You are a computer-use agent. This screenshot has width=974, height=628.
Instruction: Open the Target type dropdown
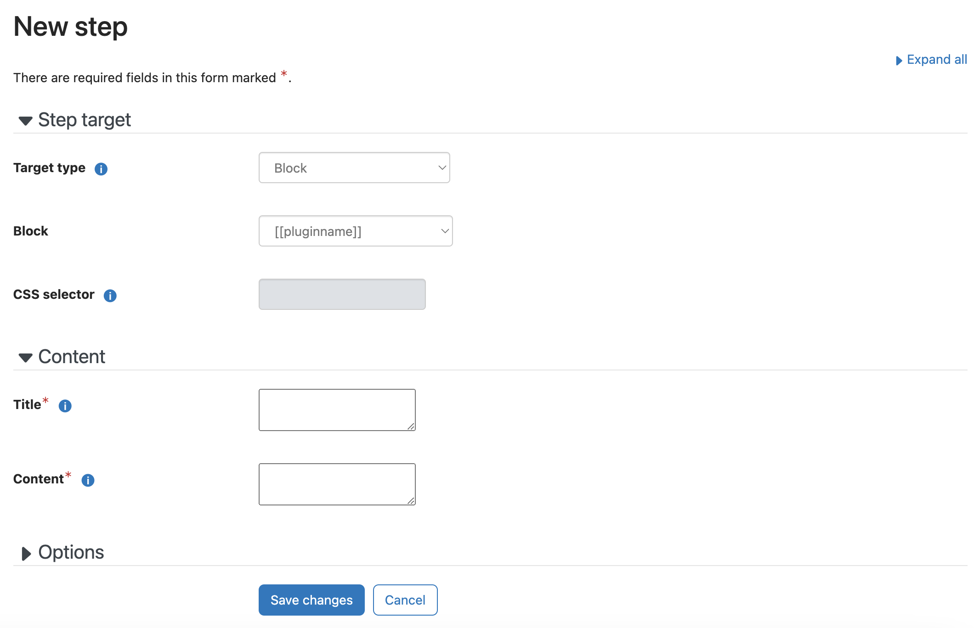coord(354,168)
